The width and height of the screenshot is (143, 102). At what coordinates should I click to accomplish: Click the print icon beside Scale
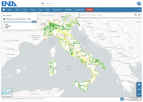pyautogui.click(x=122, y=99)
